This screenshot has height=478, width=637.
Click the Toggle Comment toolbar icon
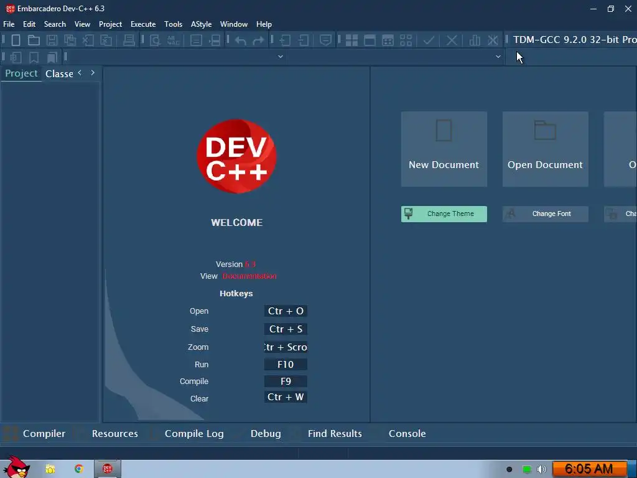[x=325, y=40]
